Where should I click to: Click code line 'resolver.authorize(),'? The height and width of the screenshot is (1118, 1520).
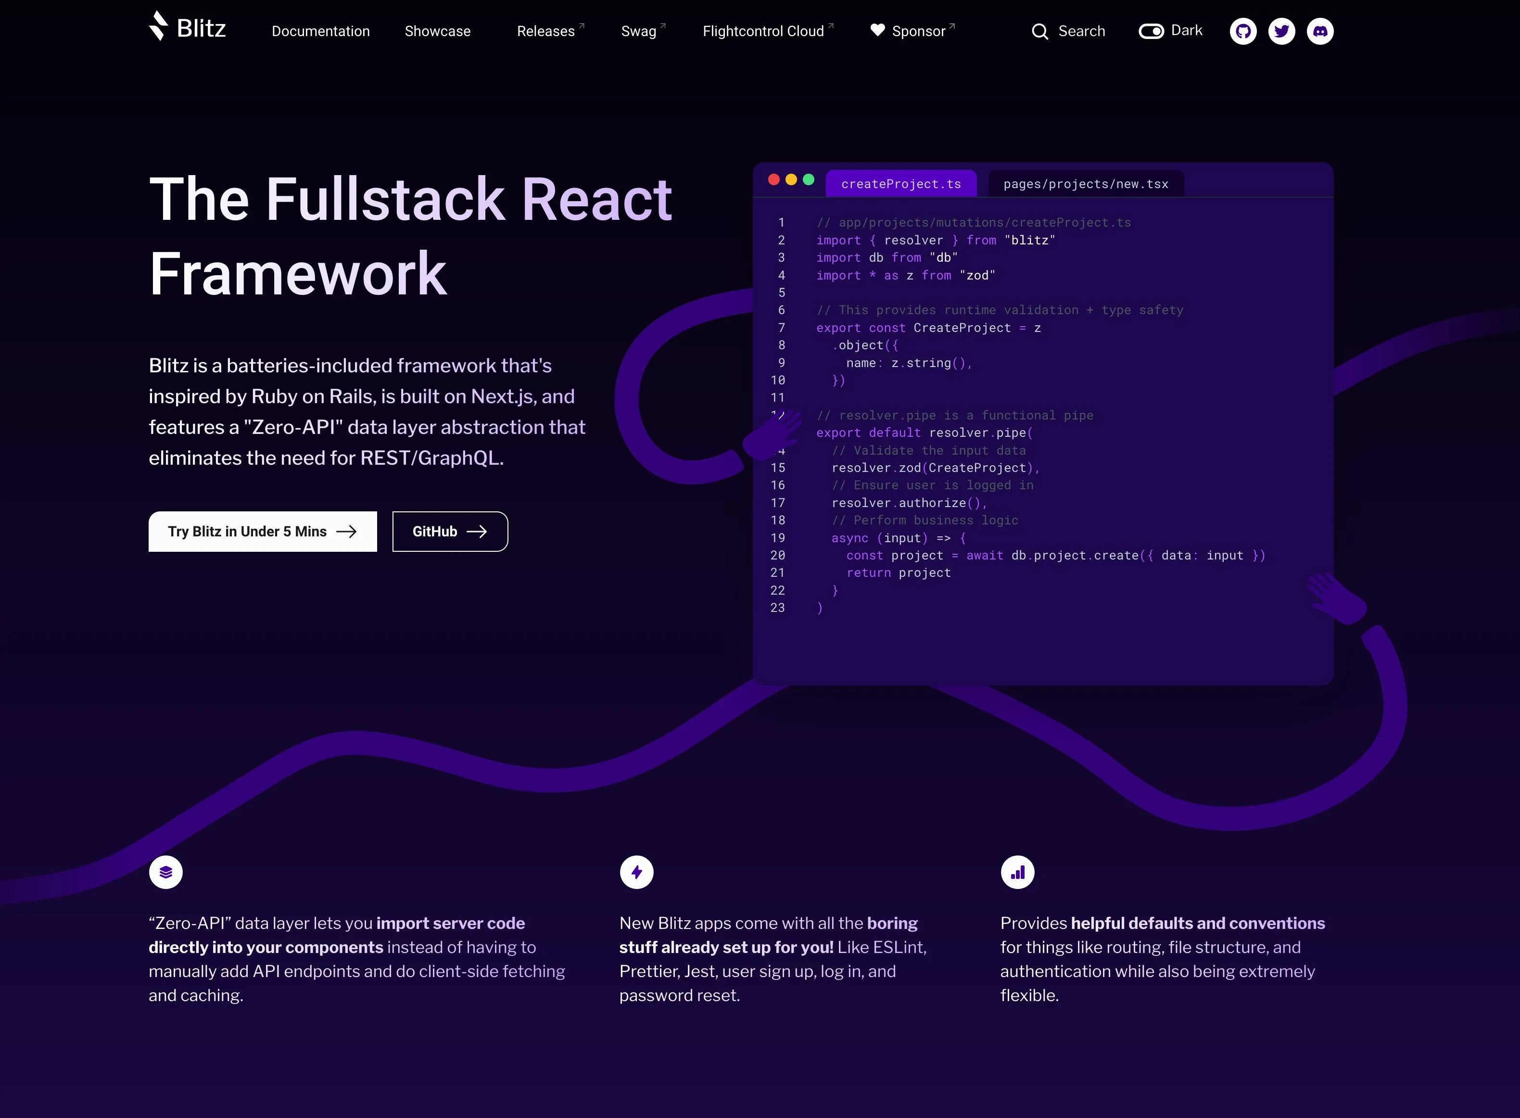tap(909, 503)
